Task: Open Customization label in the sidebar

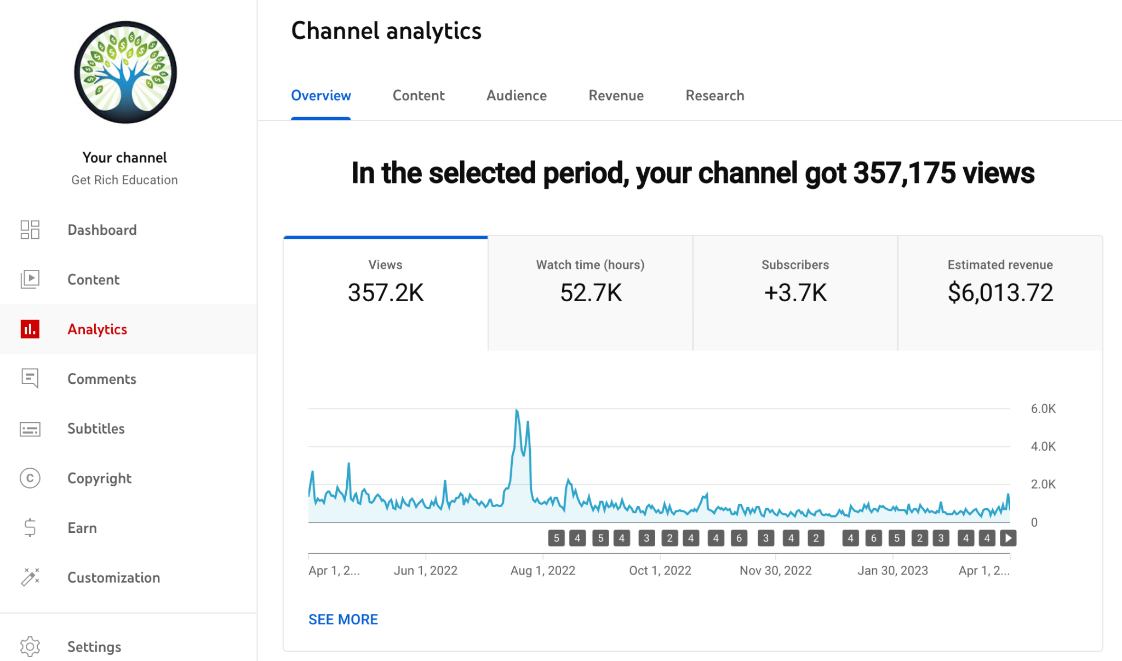Action: [114, 578]
